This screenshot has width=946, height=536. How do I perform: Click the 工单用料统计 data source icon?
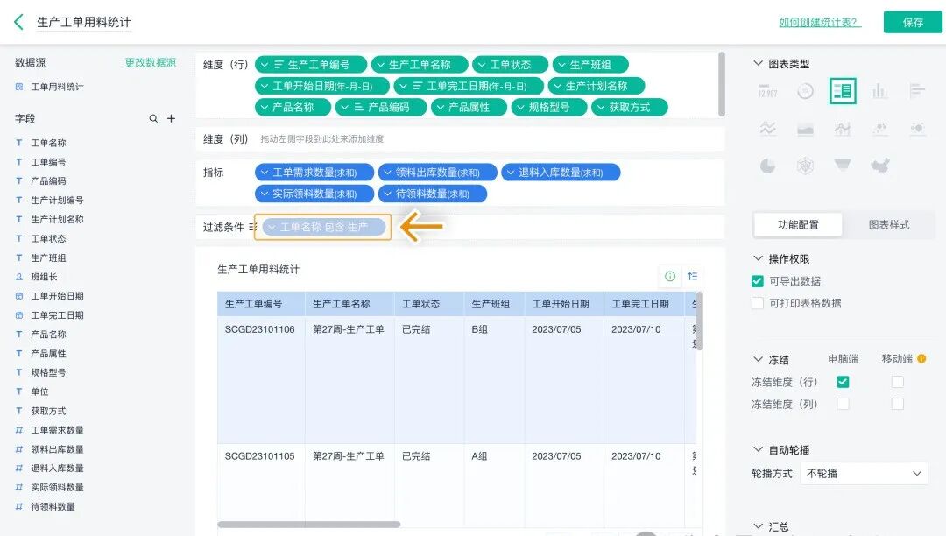[19, 87]
